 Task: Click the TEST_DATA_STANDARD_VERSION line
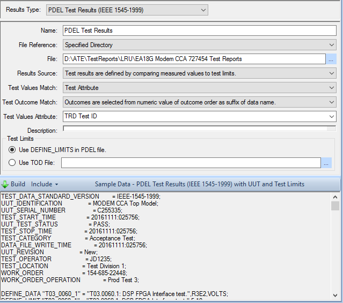81,196
